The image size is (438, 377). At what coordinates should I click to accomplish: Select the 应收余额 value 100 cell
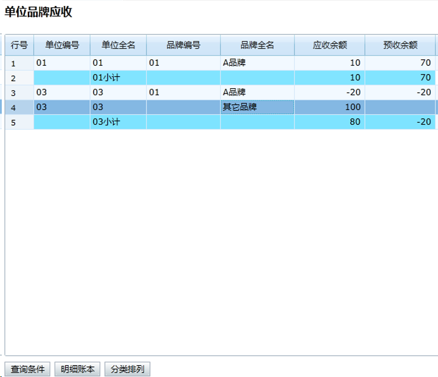tap(330, 107)
